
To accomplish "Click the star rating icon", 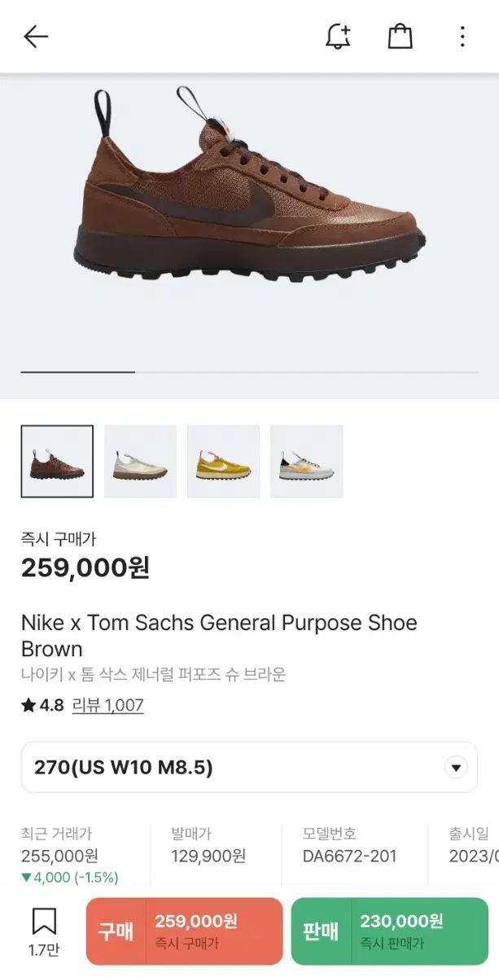I will click(28, 706).
